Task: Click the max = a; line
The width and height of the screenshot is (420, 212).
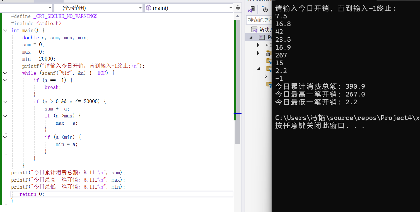Action: [x=67, y=123]
